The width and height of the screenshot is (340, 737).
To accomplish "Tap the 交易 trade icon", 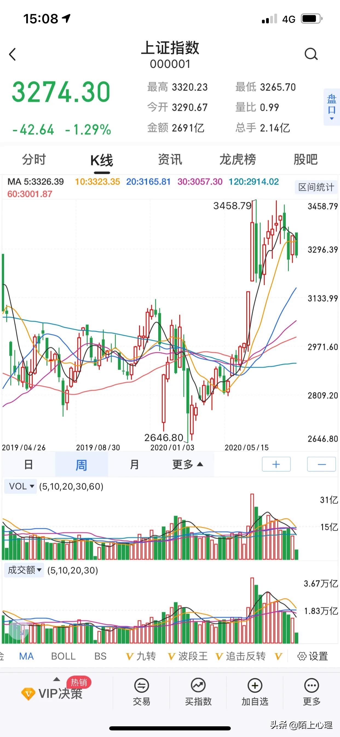I will coord(142,686).
